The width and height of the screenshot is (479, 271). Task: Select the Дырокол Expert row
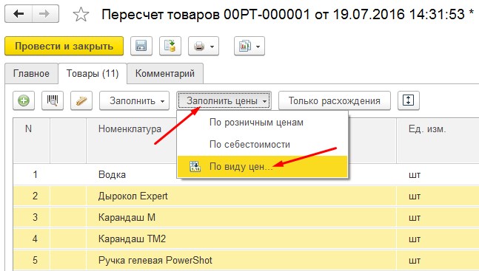click(x=247, y=196)
